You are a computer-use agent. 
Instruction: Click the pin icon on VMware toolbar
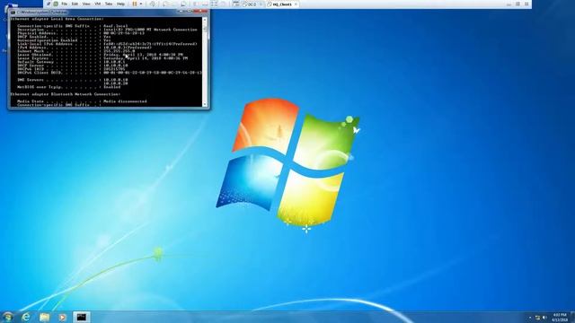tap(48, 4)
